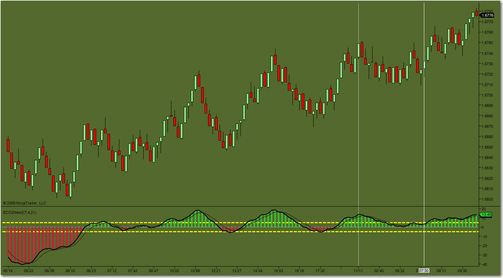Viewport: 503px width, 278px height.
Task: Click the 1.6750 price axis label
Action: tap(487, 43)
